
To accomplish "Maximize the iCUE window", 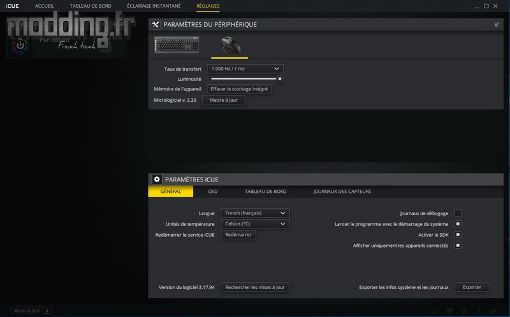I will (x=486, y=6).
